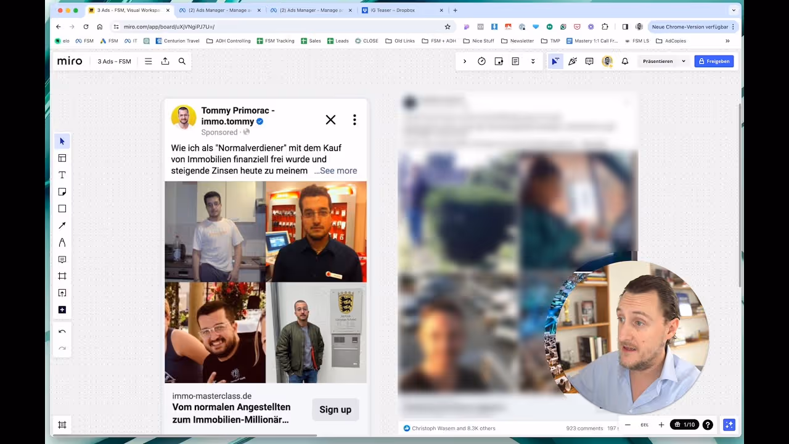Click the Freigeben share button
789x444 pixels.
[x=714, y=61]
